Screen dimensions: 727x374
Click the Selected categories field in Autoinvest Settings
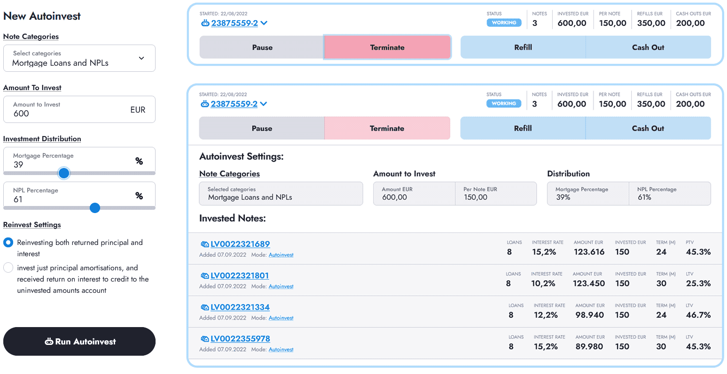tap(281, 193)
